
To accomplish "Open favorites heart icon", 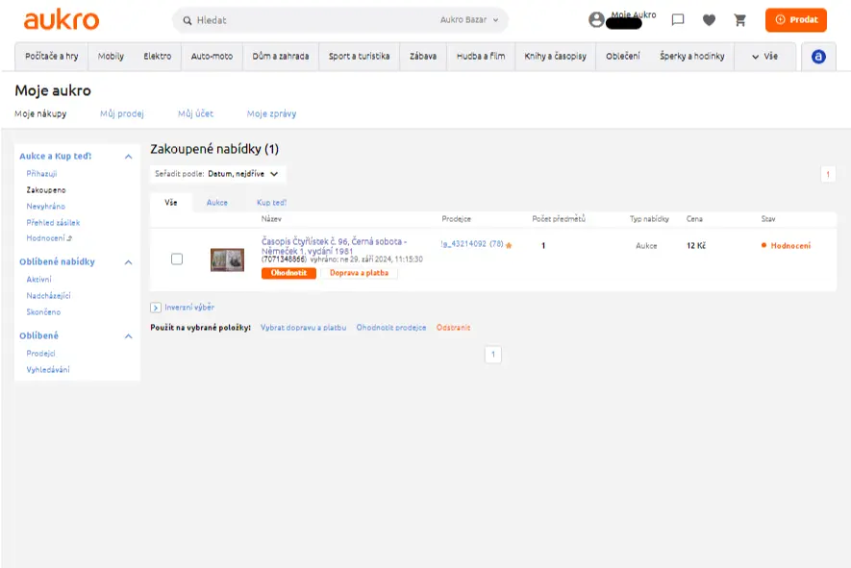I will 709,20.
